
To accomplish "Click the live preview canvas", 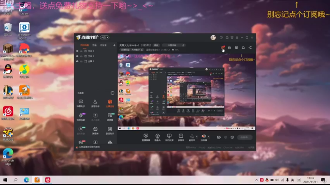I will pos(186,92).
